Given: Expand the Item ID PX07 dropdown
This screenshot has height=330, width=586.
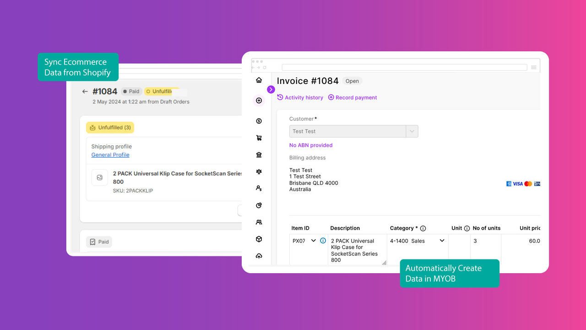Looking at the screenshot, I should tap(314, 240).
